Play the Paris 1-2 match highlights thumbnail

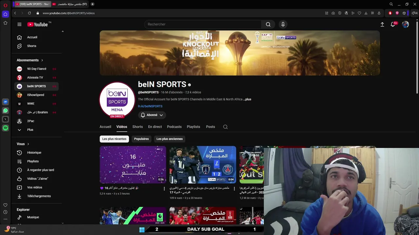(203, 164)
